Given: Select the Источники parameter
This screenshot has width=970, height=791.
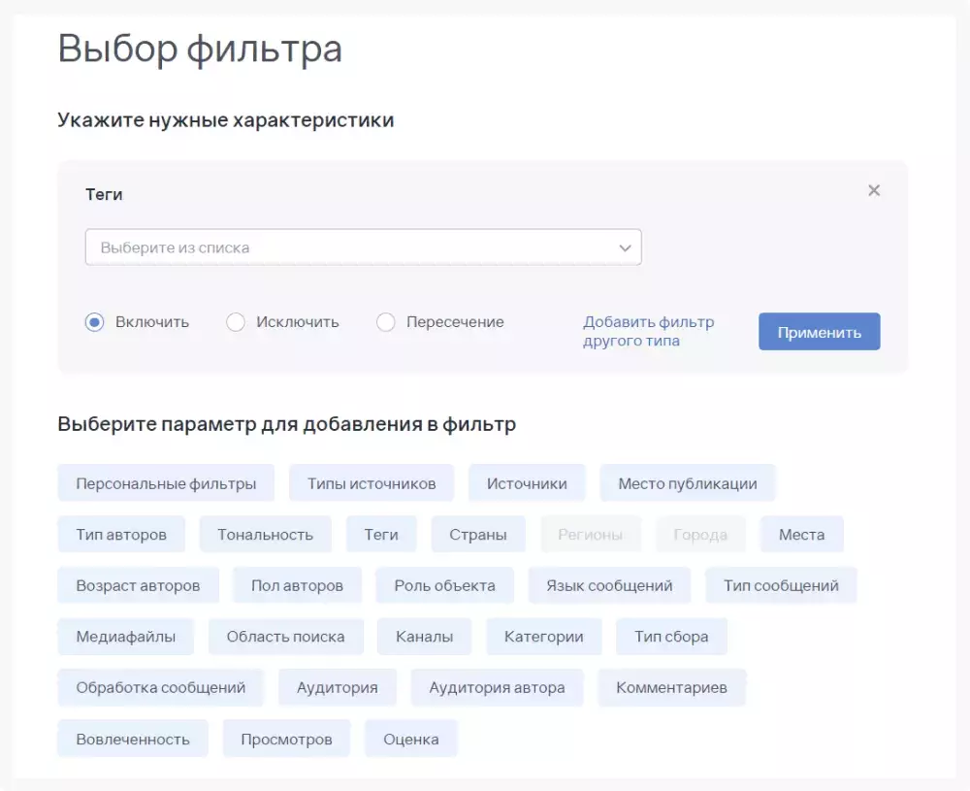Looking at the screenshot, I should pos(527,482).
